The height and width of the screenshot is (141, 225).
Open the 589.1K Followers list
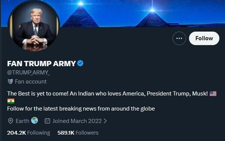point(78,133)
